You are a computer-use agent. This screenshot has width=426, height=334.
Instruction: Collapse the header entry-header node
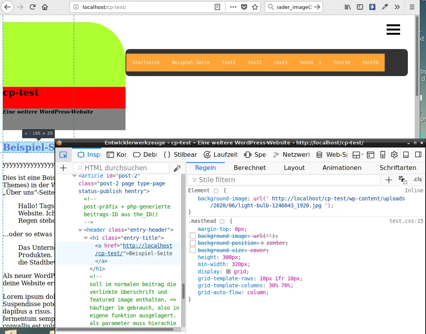80,230
